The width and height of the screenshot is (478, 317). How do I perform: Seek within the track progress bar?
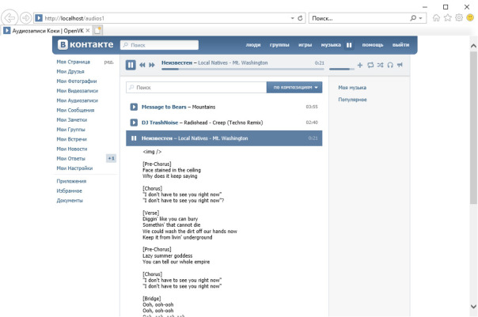coord(243,69)
